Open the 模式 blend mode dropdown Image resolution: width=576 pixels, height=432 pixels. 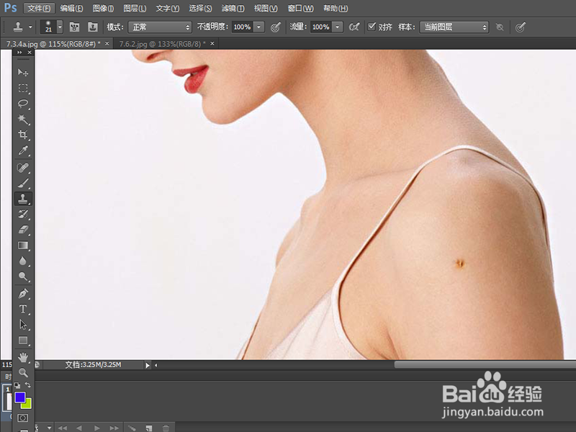pos(160,27)
